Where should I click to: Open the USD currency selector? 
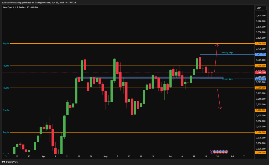(x=259, y=7)
